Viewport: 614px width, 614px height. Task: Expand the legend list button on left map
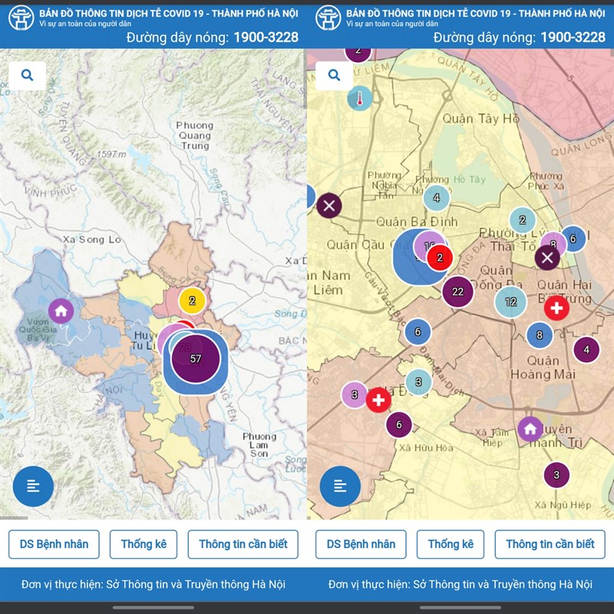coord(33,485)
